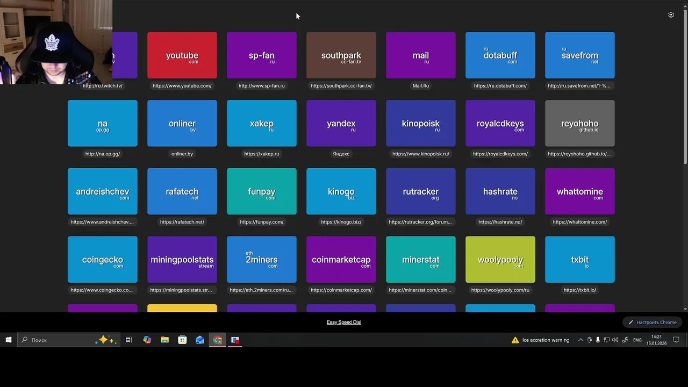Expand hidden system tray icons chevron

click(580, 340)
